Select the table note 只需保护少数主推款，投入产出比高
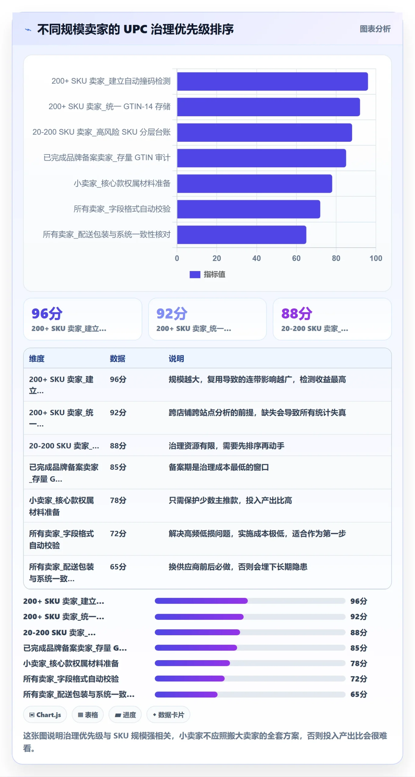The width and height of the screenshot is (415, 777). pyautogui.click(x=230, y=500)
